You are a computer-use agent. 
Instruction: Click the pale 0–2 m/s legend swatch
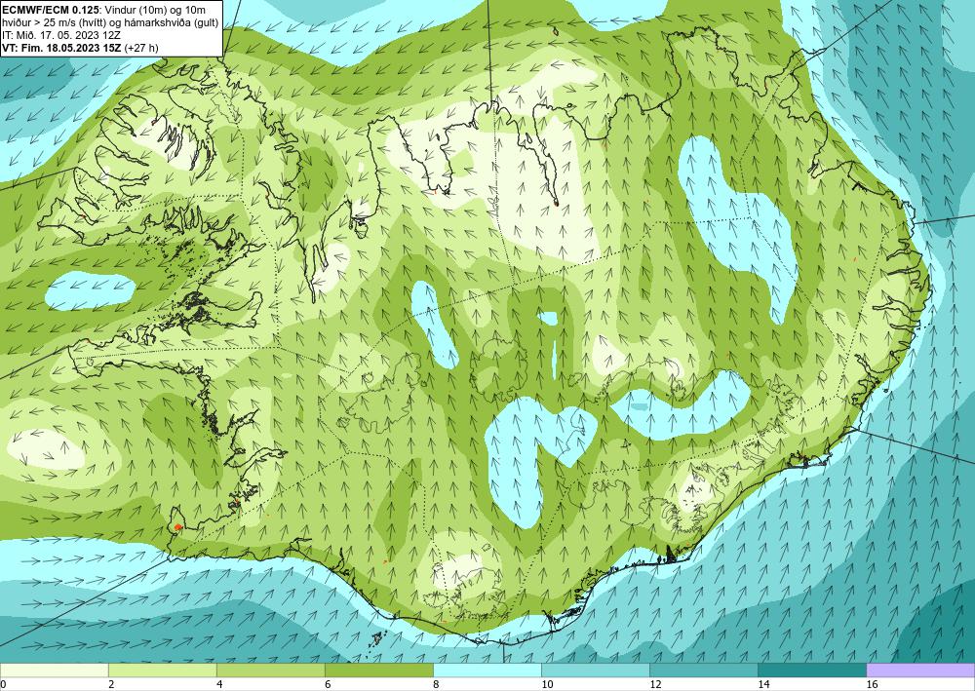pyautogui.click(x=54, y=671)
